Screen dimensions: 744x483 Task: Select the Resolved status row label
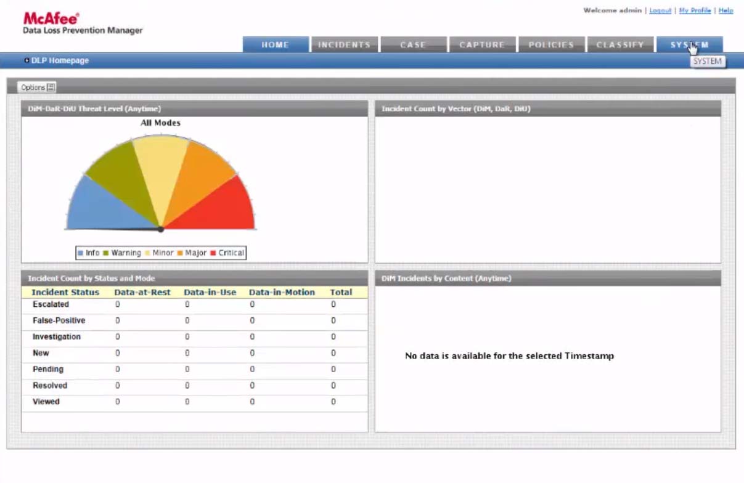pos(50,385)
